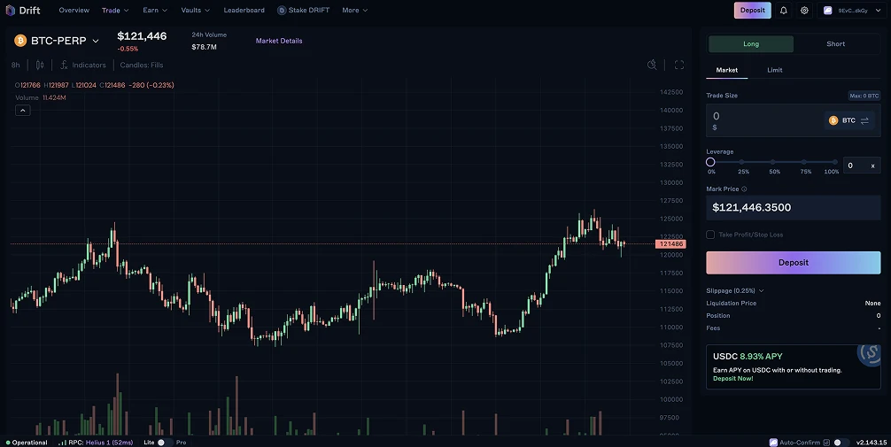Click the Liquidation Price label
Viewport: 891px width, 447px height.
pos(731,304)
